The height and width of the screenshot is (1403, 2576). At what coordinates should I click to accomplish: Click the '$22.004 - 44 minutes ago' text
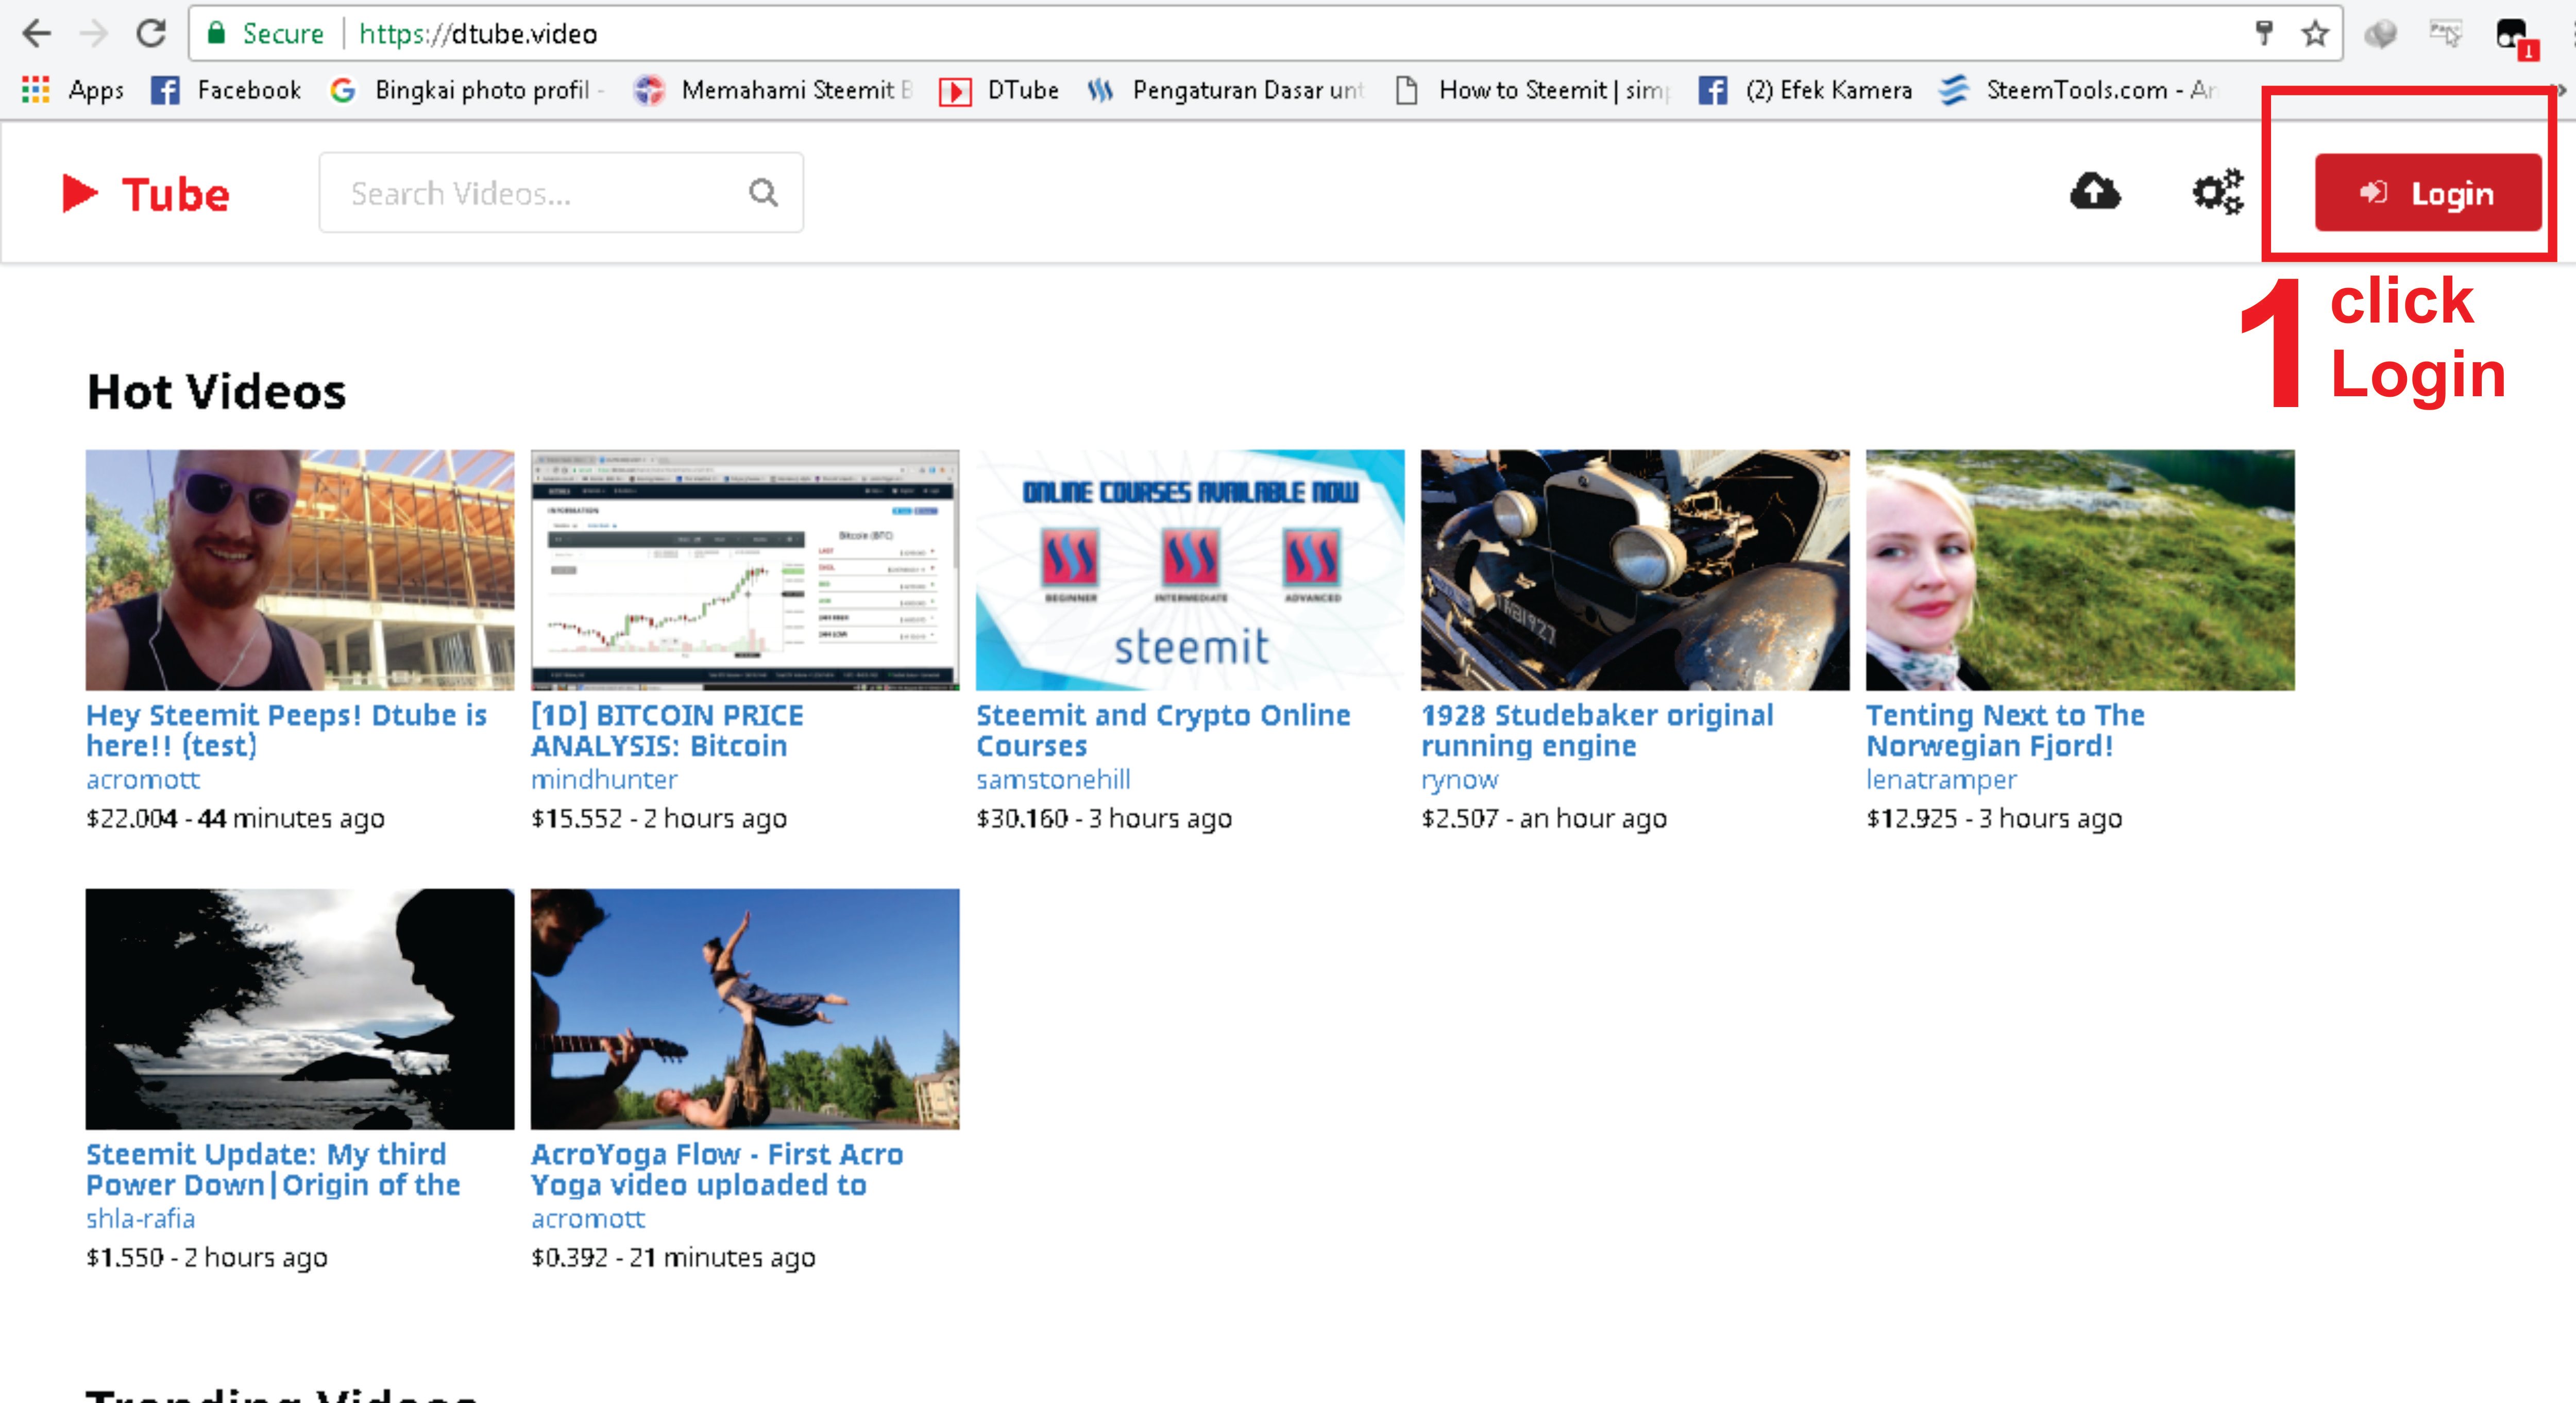(x=235, y=819)
